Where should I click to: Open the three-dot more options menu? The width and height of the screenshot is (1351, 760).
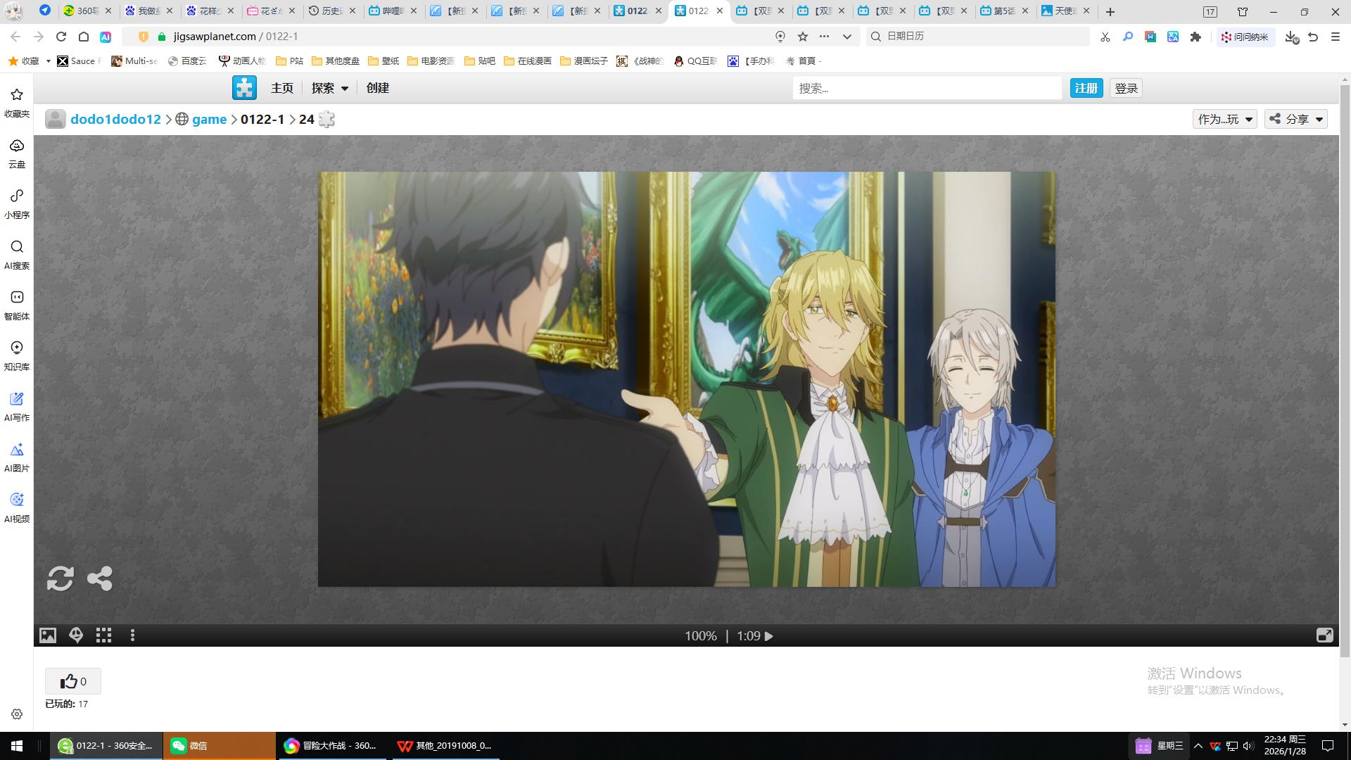point(132,635)
